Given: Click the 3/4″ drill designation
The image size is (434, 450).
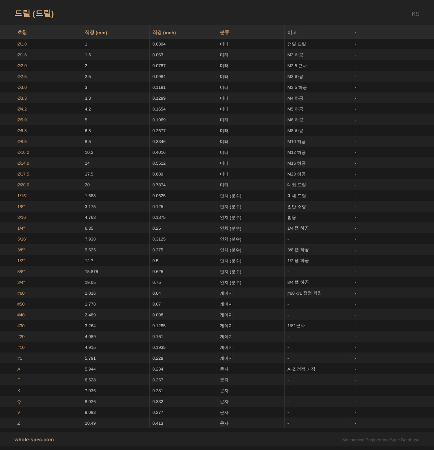Looking at the screenshot, I should tap(21, 282).
